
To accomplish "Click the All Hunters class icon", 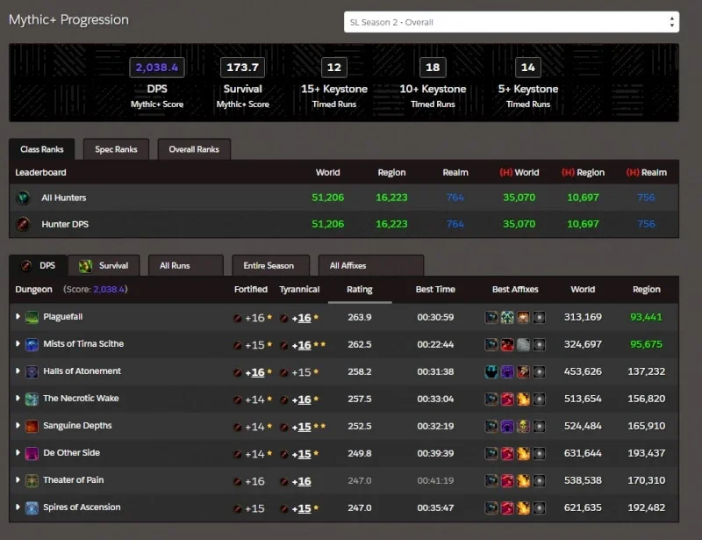I will coord(24,198).
